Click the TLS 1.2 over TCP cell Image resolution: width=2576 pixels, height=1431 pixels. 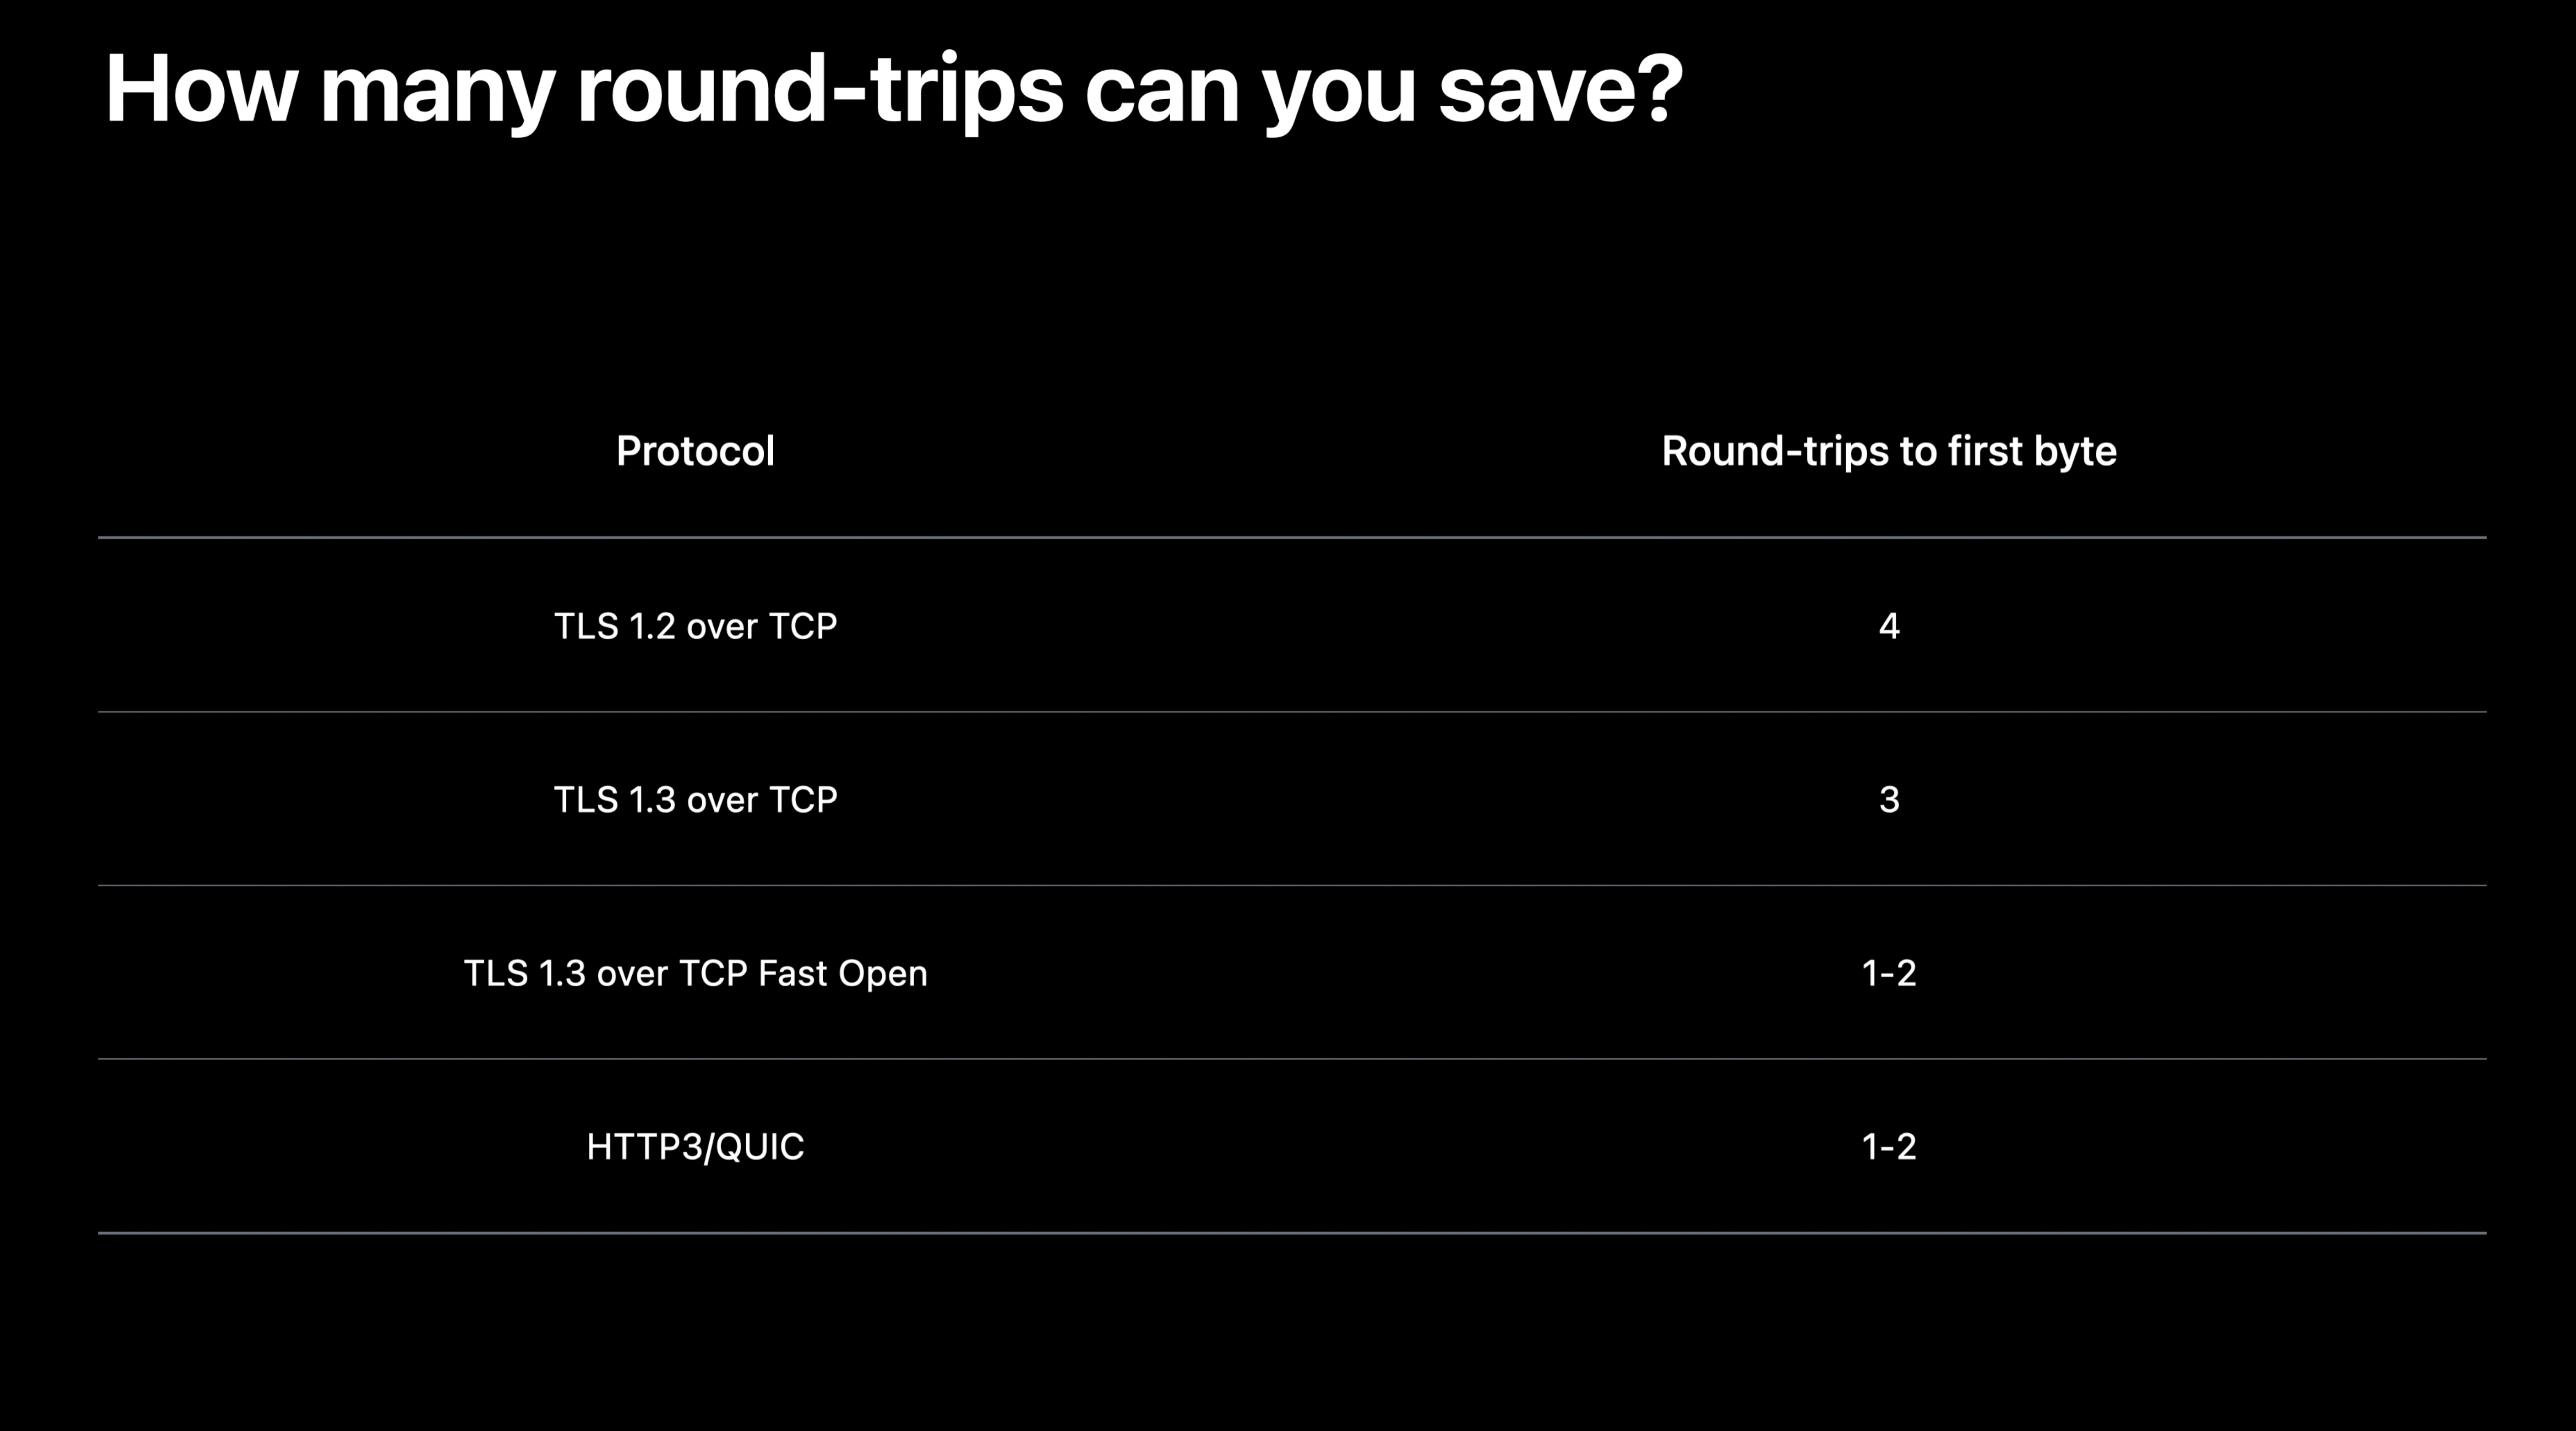point(695,626)
